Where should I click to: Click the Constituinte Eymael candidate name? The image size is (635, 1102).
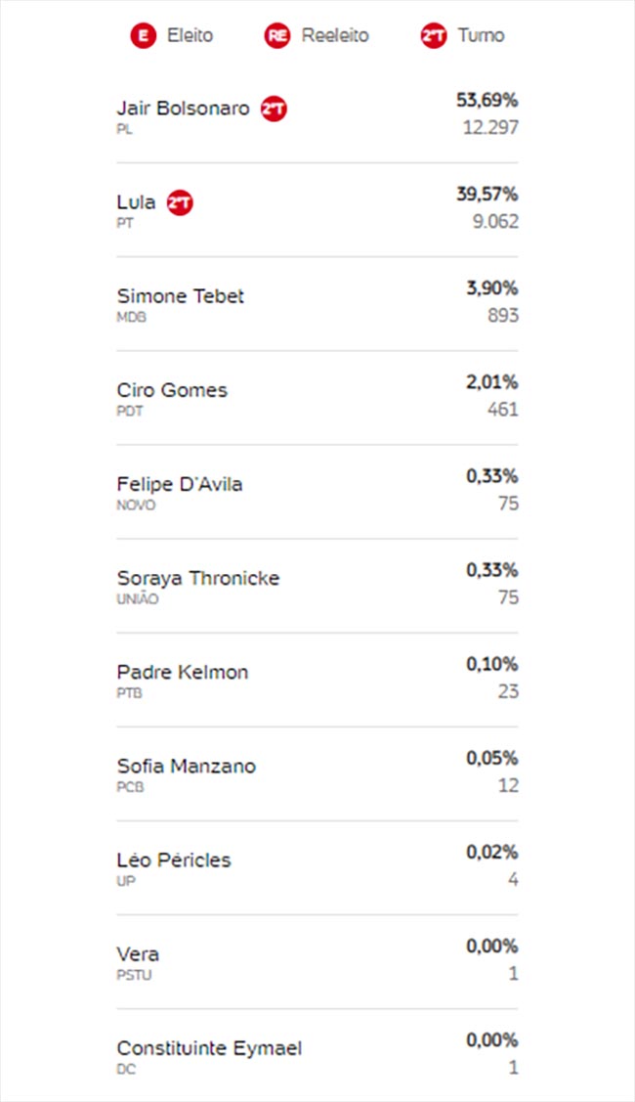209,1048
